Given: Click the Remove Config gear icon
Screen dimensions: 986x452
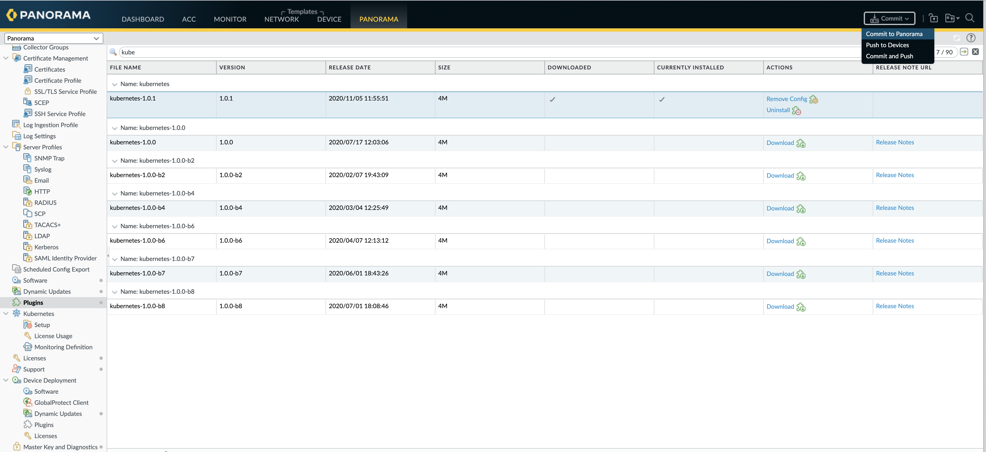Looking at the screenshot, I should pyautogui.click(x=813, y=99).
